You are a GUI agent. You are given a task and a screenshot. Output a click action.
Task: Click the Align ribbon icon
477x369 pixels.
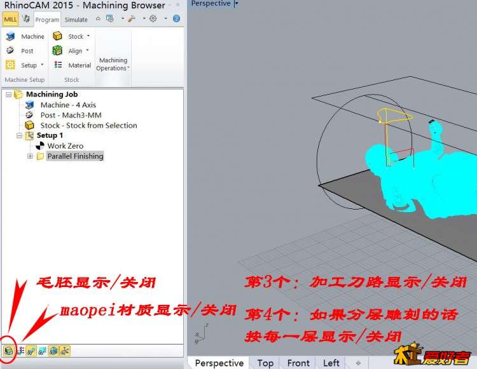[57, 50]
